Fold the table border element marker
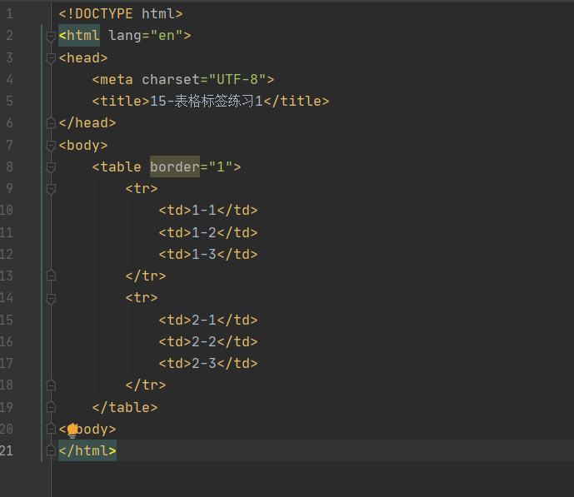Screen dimensions: 574x497 [51, 167]
